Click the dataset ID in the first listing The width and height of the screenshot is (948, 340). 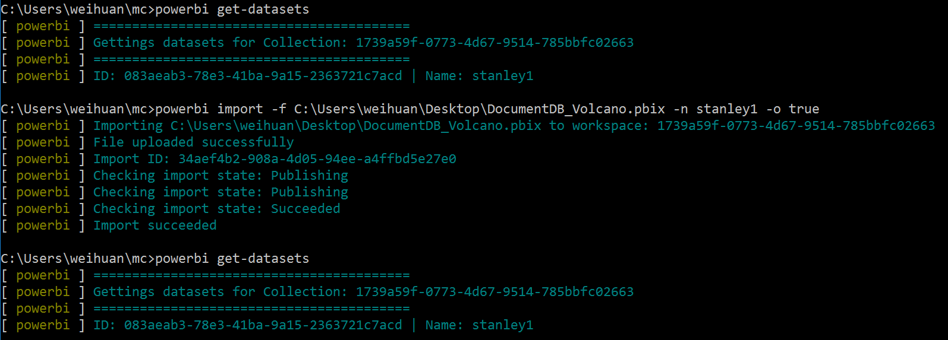tap(263, 76)
